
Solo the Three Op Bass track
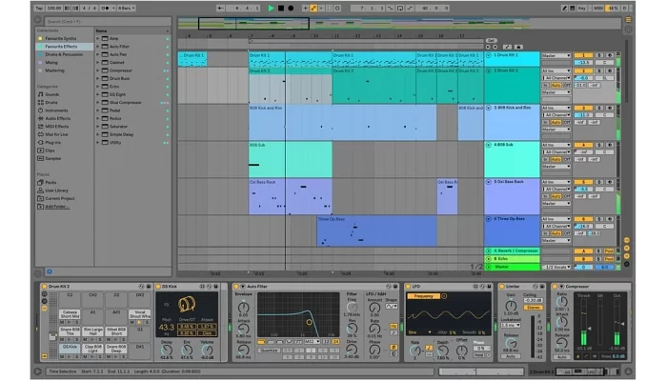599,219
